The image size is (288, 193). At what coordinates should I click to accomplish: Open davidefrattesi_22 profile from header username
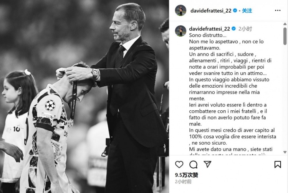coord(211,11)
